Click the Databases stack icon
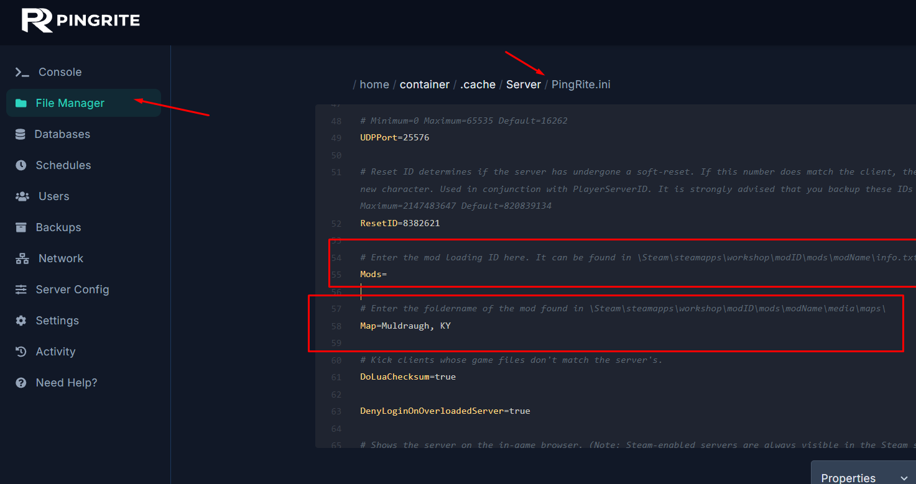Image resolution: width=916 pixels, height=484 pixels. pos(21,134)
